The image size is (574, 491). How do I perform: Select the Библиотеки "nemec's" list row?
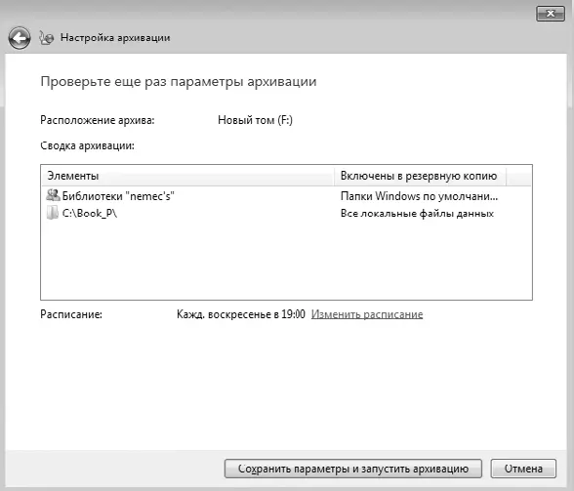tap(286, 196)
